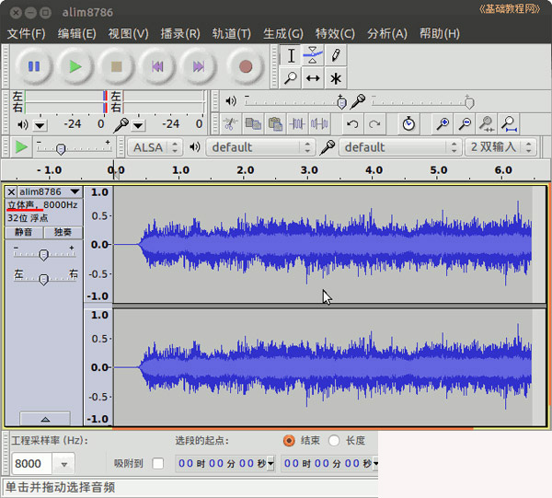The image size is (552, 498).
Task: Click the 8000 sample rate input field
Action: click(32, 464)
